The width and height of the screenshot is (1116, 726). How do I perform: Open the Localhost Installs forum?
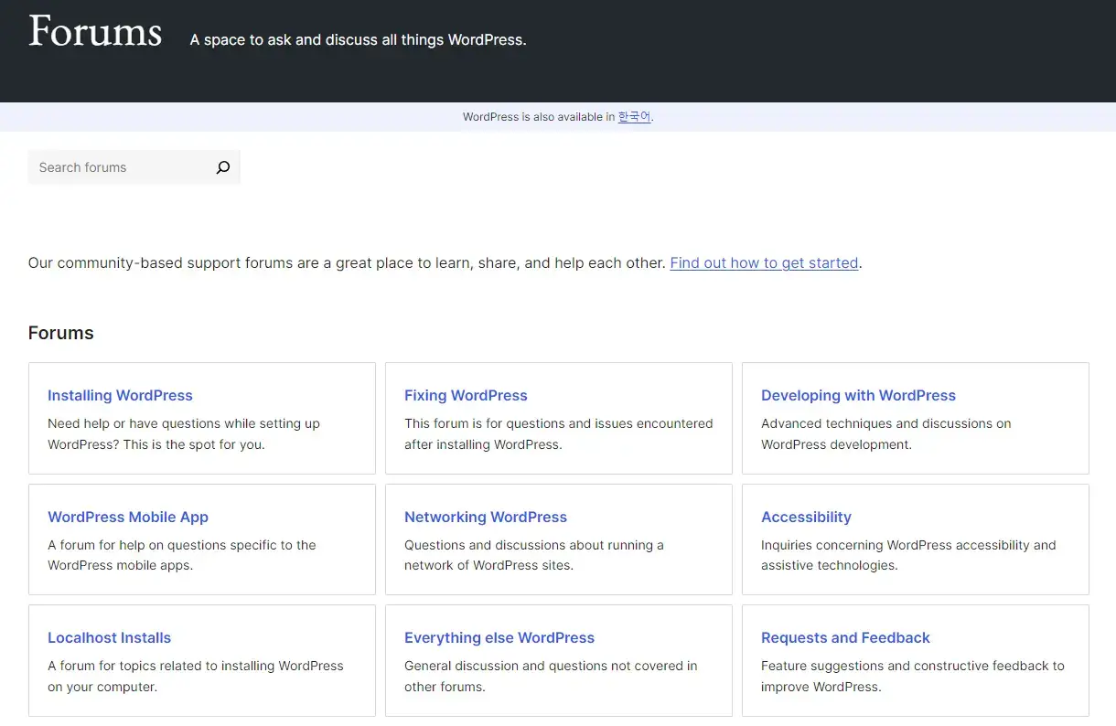[x=109, y=638]
